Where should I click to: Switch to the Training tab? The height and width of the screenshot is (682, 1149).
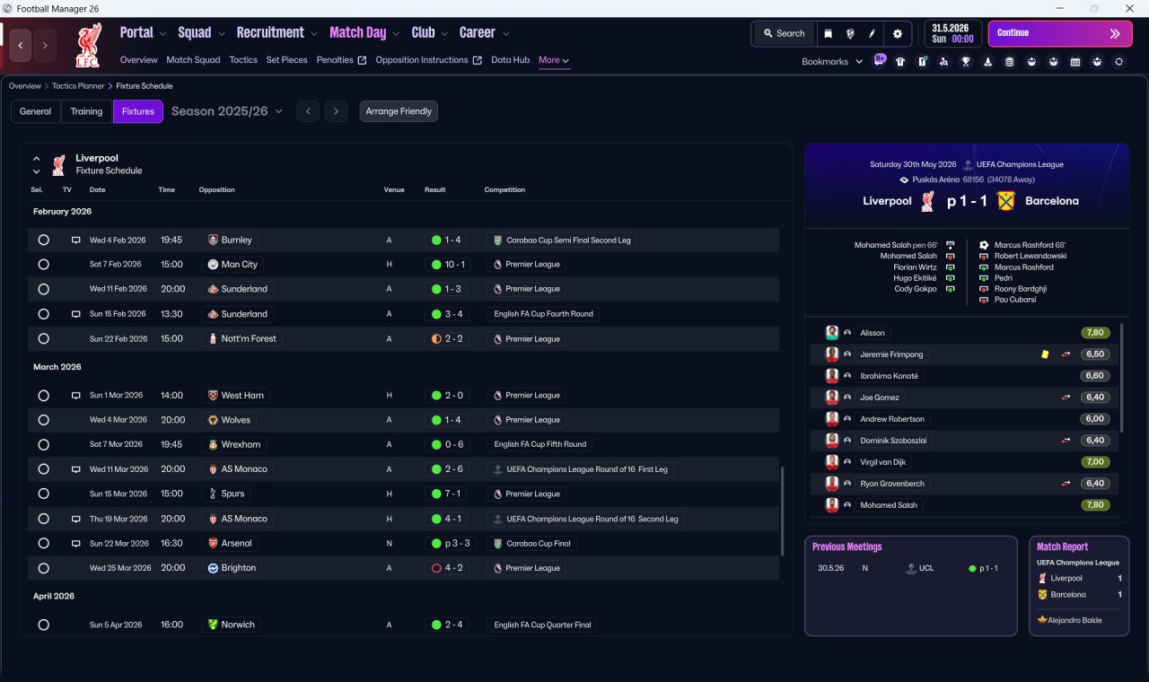pos(86,111)
